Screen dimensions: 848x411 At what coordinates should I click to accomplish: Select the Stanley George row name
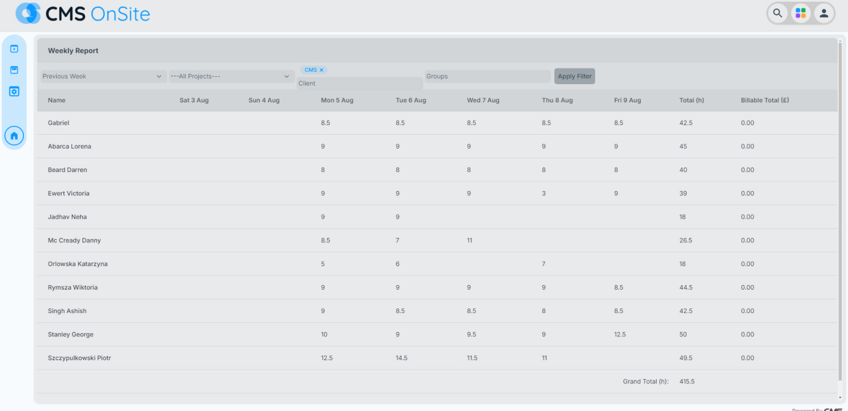click(71, 335)
